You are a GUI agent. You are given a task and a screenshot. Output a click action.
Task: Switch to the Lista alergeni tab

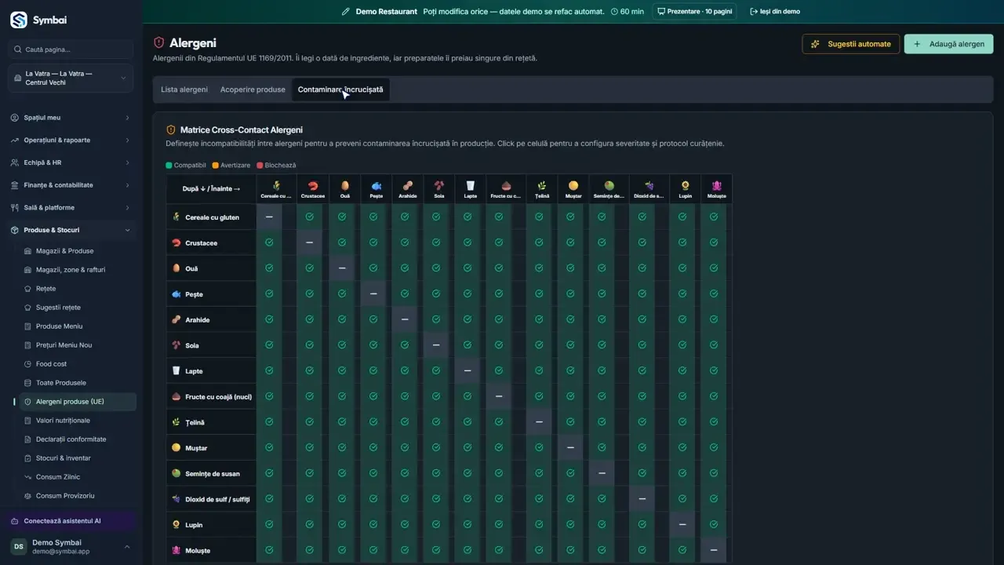tap(184, 89)
